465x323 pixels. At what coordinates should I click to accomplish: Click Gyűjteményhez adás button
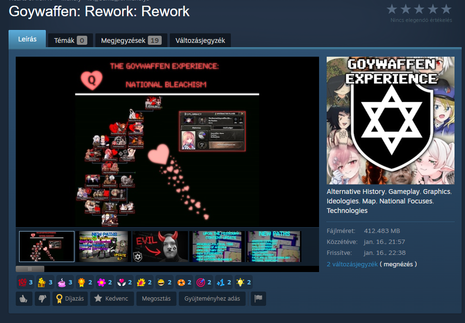click(212, 298)
